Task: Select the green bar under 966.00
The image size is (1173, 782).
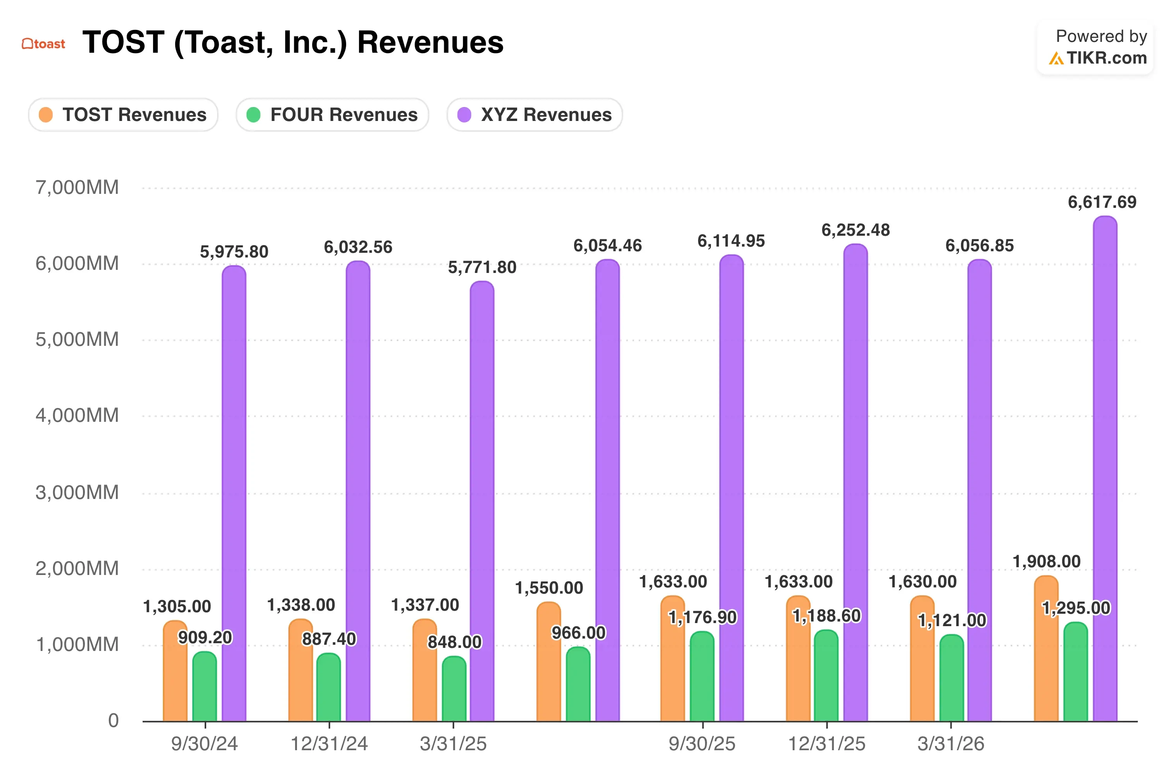Action: [578, 684]
